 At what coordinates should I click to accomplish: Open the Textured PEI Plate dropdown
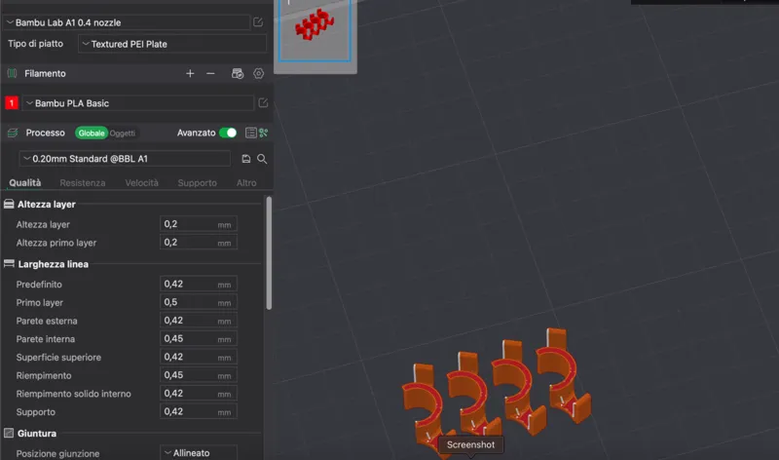tap(172, 44)
